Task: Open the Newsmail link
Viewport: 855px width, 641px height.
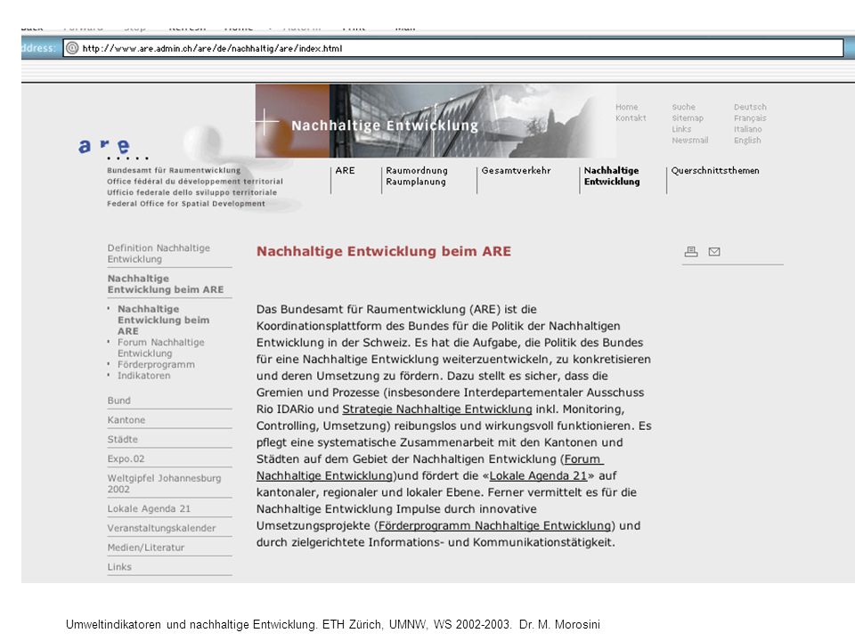Action: pyautogui.click(x=689, y=140)
